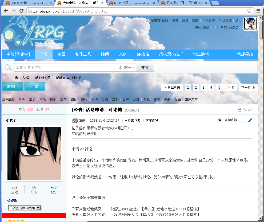Open the user avatar at top right
Viewport: 264px width, 222px height.
[x=250, y=24]
